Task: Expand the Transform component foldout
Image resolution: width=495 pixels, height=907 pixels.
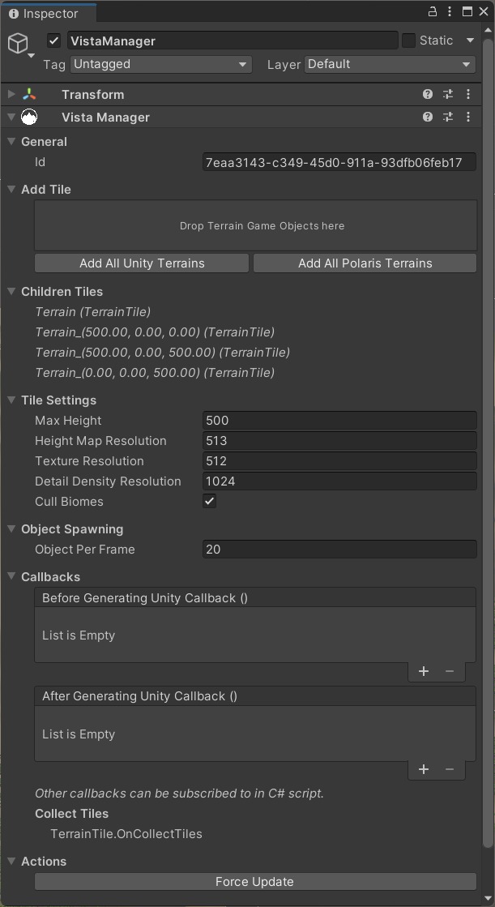Action: point(11,94)
